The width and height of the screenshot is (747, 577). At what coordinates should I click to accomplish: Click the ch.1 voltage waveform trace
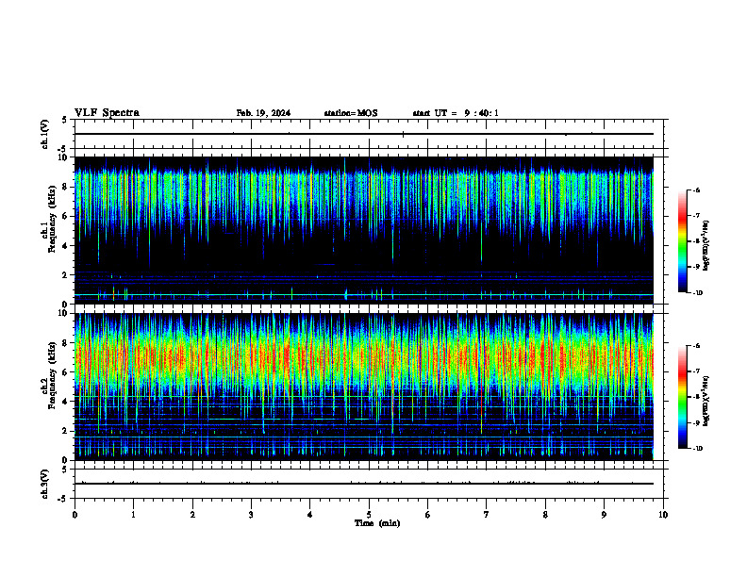click(364, 134)
